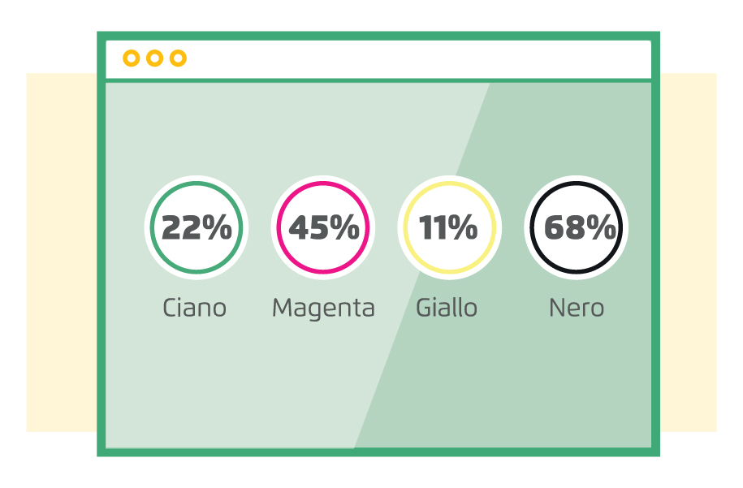The image size is (743, 488).
Task: Click the Ciano label
Action: pyautogui.click(x=194, y=308)
